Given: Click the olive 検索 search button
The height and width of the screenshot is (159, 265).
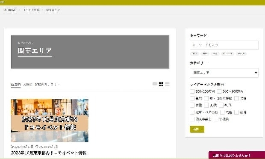Looking at the screenshot, I should [x=197, y=129].
